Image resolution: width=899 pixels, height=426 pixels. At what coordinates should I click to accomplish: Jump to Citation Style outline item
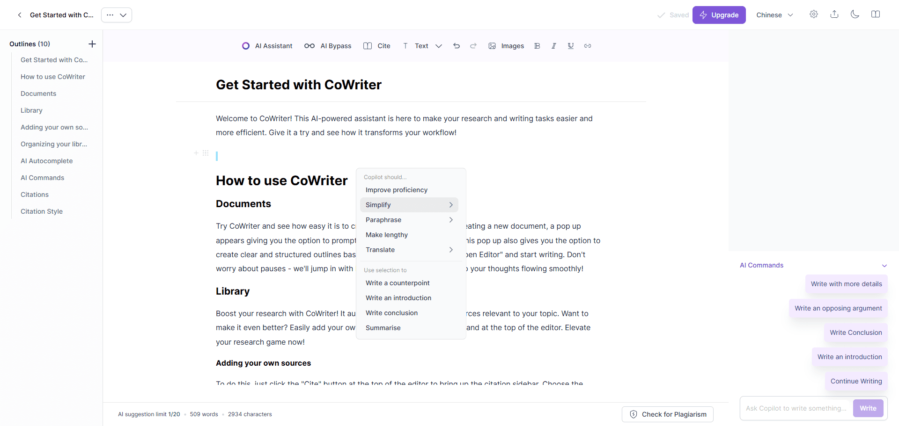click(42, 211)
